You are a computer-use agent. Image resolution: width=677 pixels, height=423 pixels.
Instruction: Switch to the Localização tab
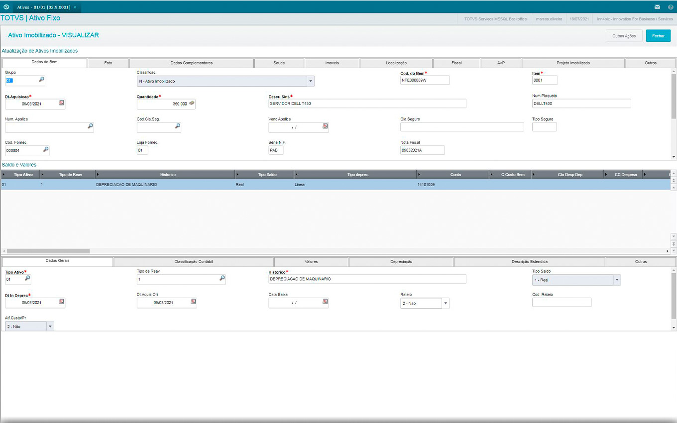coord(396,63)
